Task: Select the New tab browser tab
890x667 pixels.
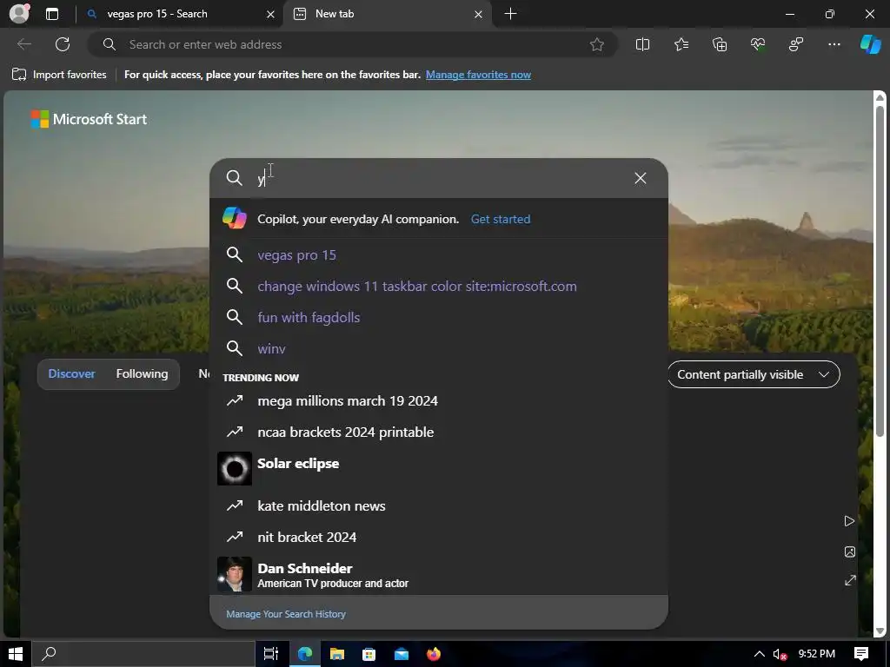Action: point(386,14)
